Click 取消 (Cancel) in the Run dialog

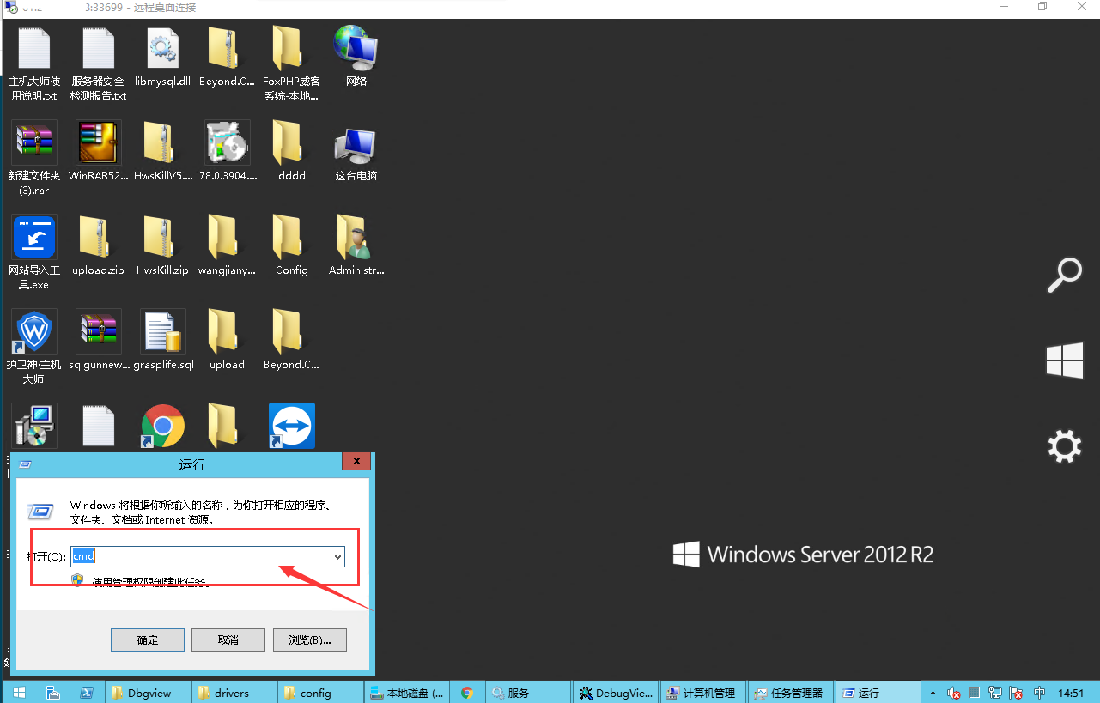[x=228, y=640]
